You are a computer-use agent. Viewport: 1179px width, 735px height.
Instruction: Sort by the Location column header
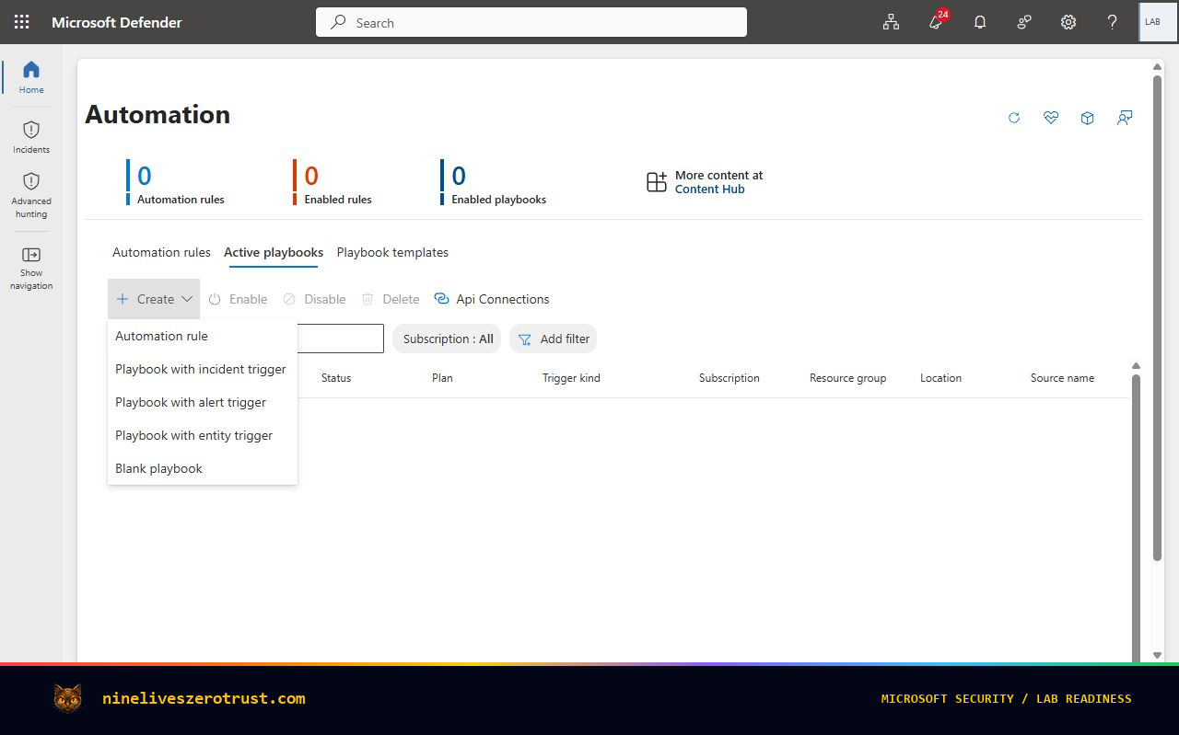(940, 378)
